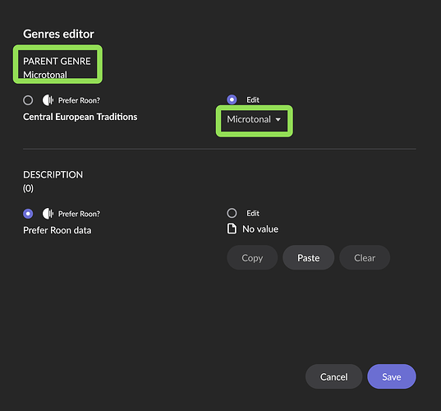This screenshot has height=411, width=441.
Task: Open the Microtonal parent genre dropdown
Action: 254,120
